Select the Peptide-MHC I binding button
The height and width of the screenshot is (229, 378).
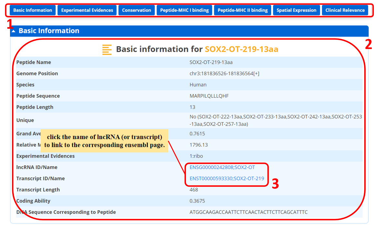point(184,10)
